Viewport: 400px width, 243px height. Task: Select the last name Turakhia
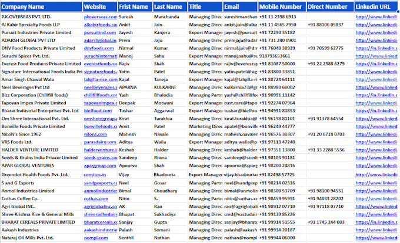163,119
